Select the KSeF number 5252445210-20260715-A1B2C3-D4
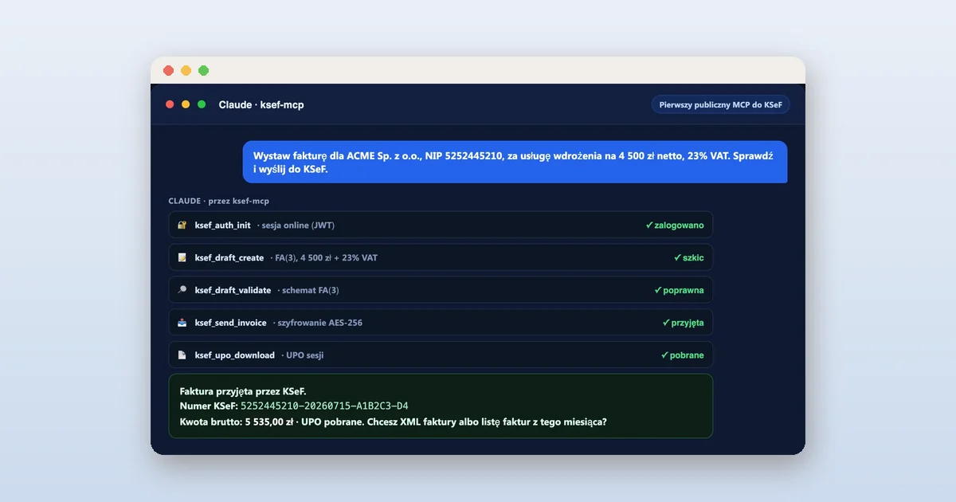Image resolution: width=956 pixels, height=502 pixels. pyautogui.click(x=324, y=406)
